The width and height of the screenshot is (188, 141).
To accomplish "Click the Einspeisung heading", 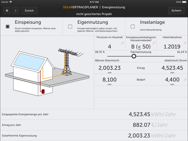I will 28,22.
